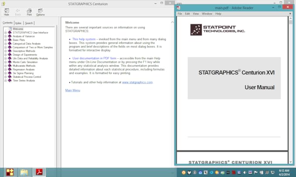Select the Design of Experiments topic

25,55
